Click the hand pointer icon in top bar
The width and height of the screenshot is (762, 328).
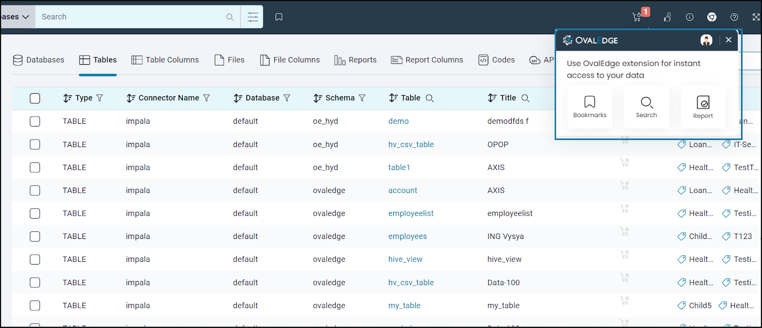(x=667, y=17)
